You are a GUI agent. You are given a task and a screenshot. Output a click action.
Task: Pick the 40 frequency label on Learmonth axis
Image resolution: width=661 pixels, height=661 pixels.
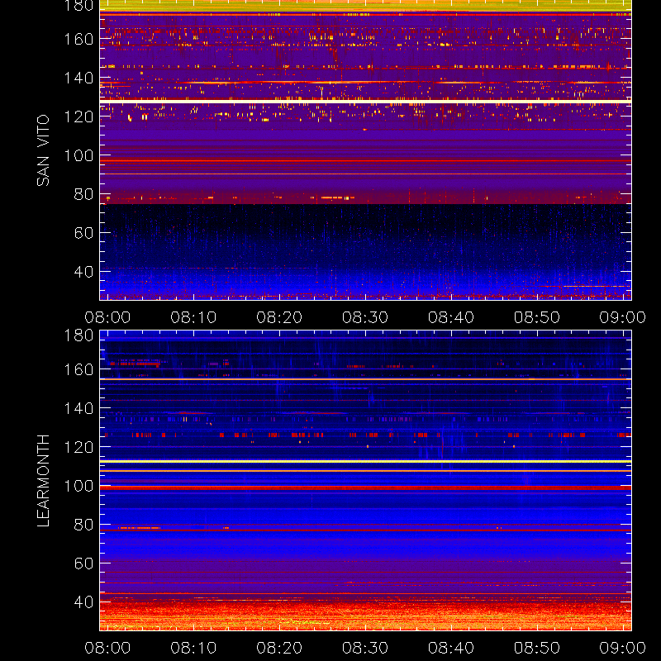point(83,602)
